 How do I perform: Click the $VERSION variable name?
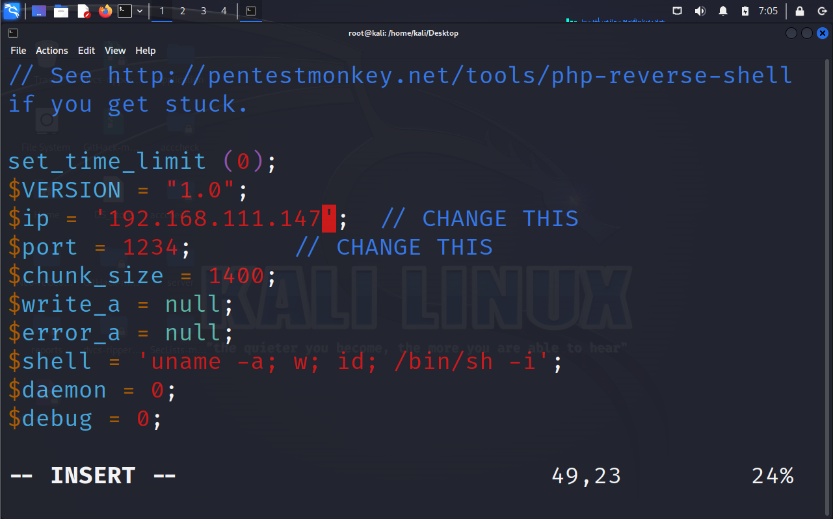coord(65,190)
